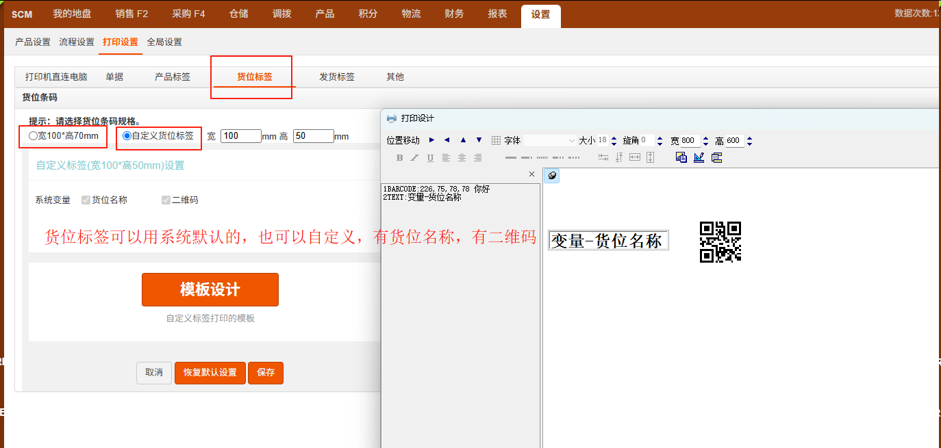This screenshot has height=448, width=941.
Task: Click the vertical equal-spacing icon
Action: (x=619, y=158)
